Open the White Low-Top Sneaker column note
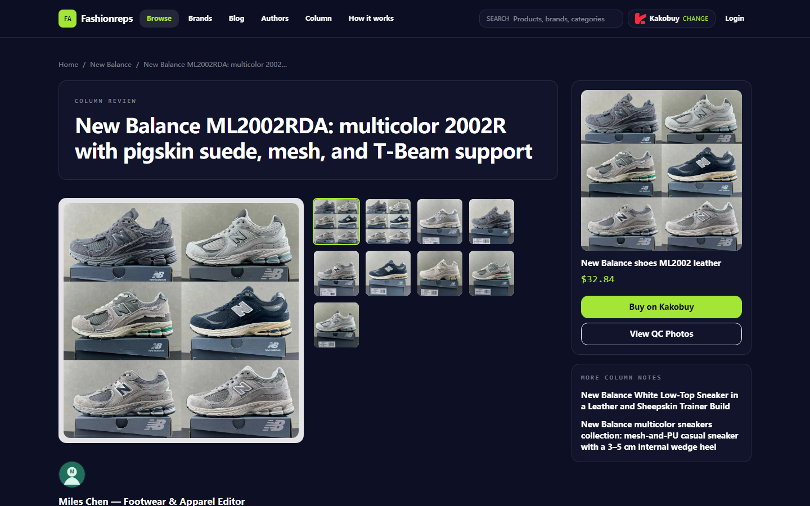810x506 pixels. coord(660,401)
